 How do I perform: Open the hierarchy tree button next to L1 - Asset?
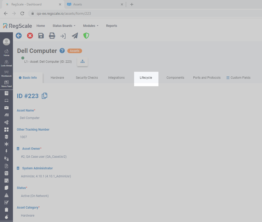pos(82,61)
